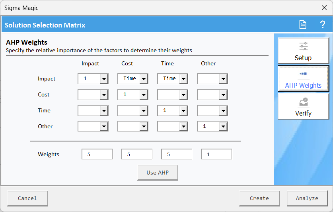Click the Create button

(259, 198)
